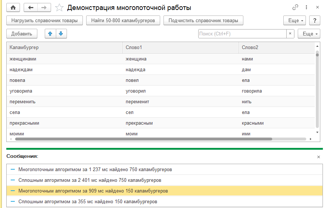Expand the table's Еще dropdown
The image size is (324, 208).
309,34
